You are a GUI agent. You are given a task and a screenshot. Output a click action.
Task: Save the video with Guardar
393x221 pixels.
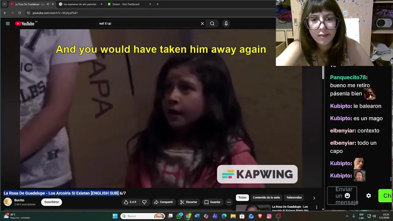(212, 202)
